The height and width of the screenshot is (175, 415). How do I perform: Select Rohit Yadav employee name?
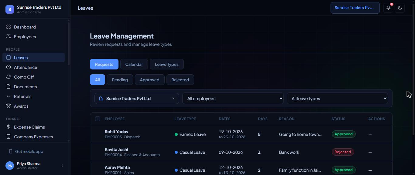(117, 132)
